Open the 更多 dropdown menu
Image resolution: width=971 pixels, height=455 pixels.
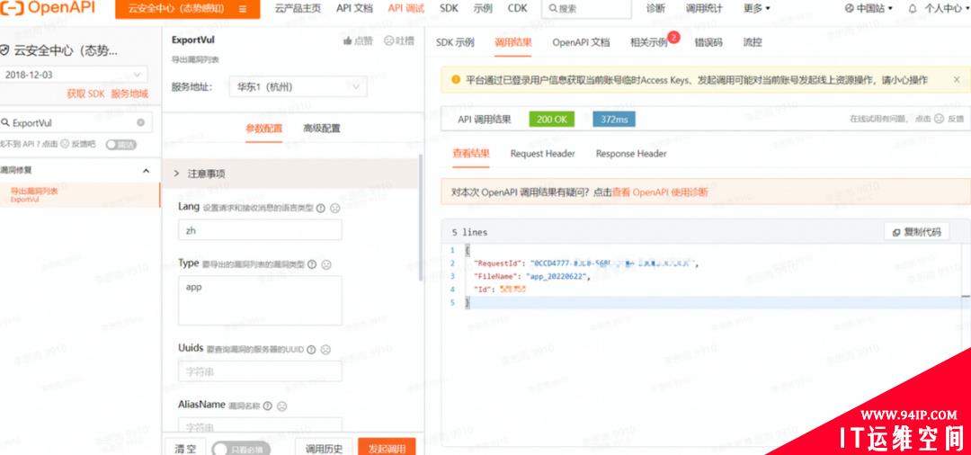(x=757, y=9)
